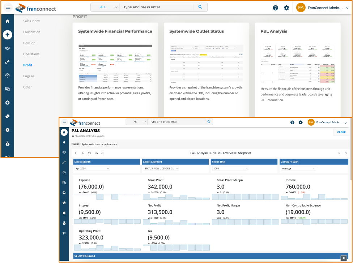This screenshot has height=263, width=353.
Task: Click Systemwide Outlet Status preview thumbnail
Action: click(x=207, y=64)
